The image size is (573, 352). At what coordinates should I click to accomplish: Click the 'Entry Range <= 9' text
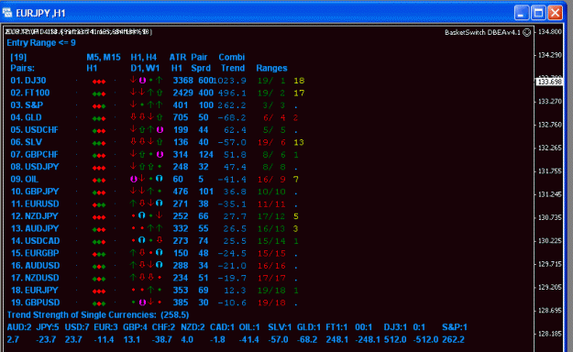(41, 43)
